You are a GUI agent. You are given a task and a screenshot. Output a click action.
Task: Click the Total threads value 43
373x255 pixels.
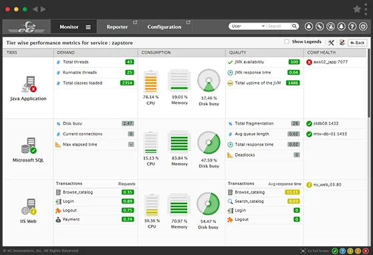tap(130, 62)
